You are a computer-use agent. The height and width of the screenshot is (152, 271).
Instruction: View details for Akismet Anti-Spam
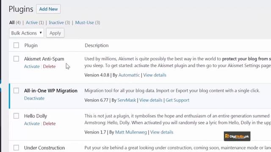(155, 75)
